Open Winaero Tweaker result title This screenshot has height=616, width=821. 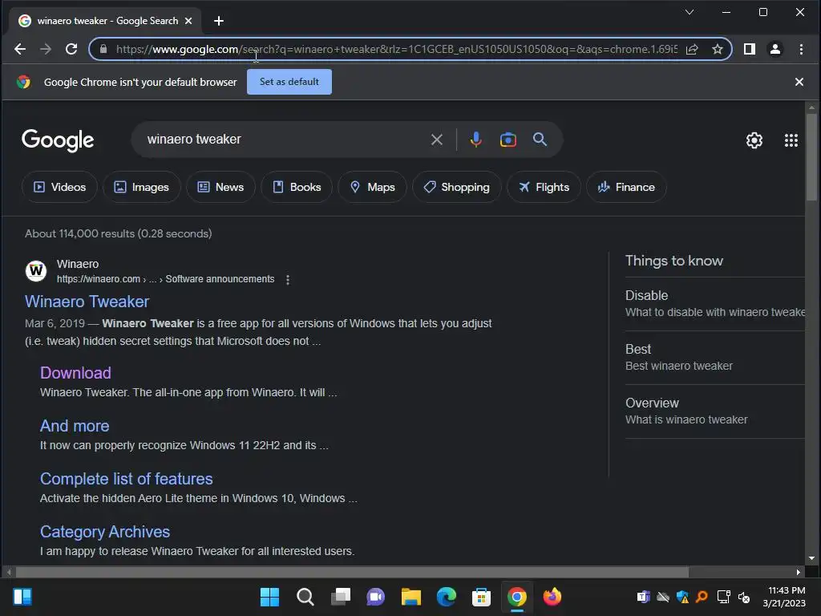pos(87,302)
